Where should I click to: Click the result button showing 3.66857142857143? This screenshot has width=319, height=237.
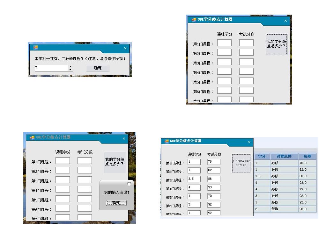click(x=241, y=163)
